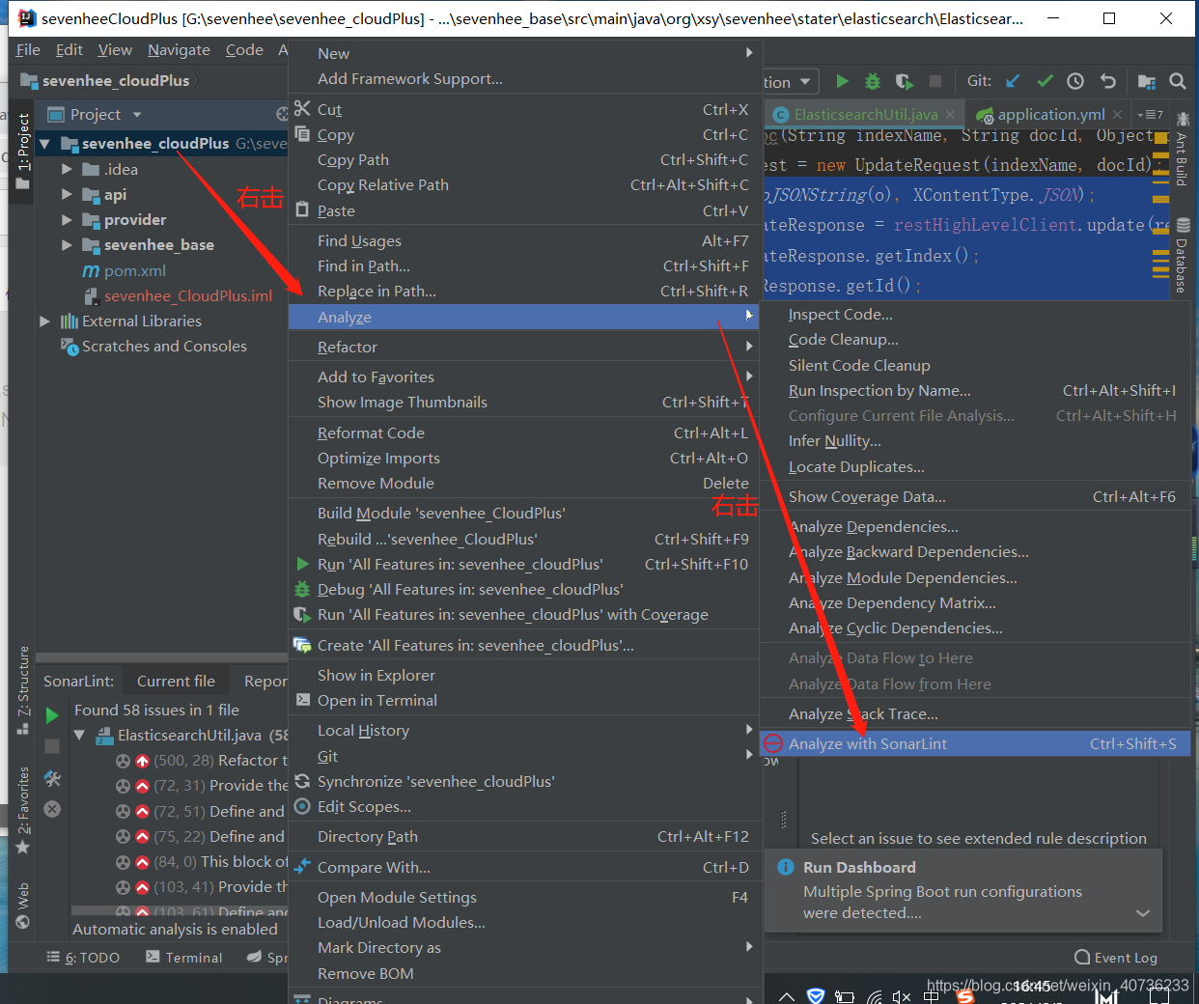Open the 1: Project side tab

pos(23,150)
